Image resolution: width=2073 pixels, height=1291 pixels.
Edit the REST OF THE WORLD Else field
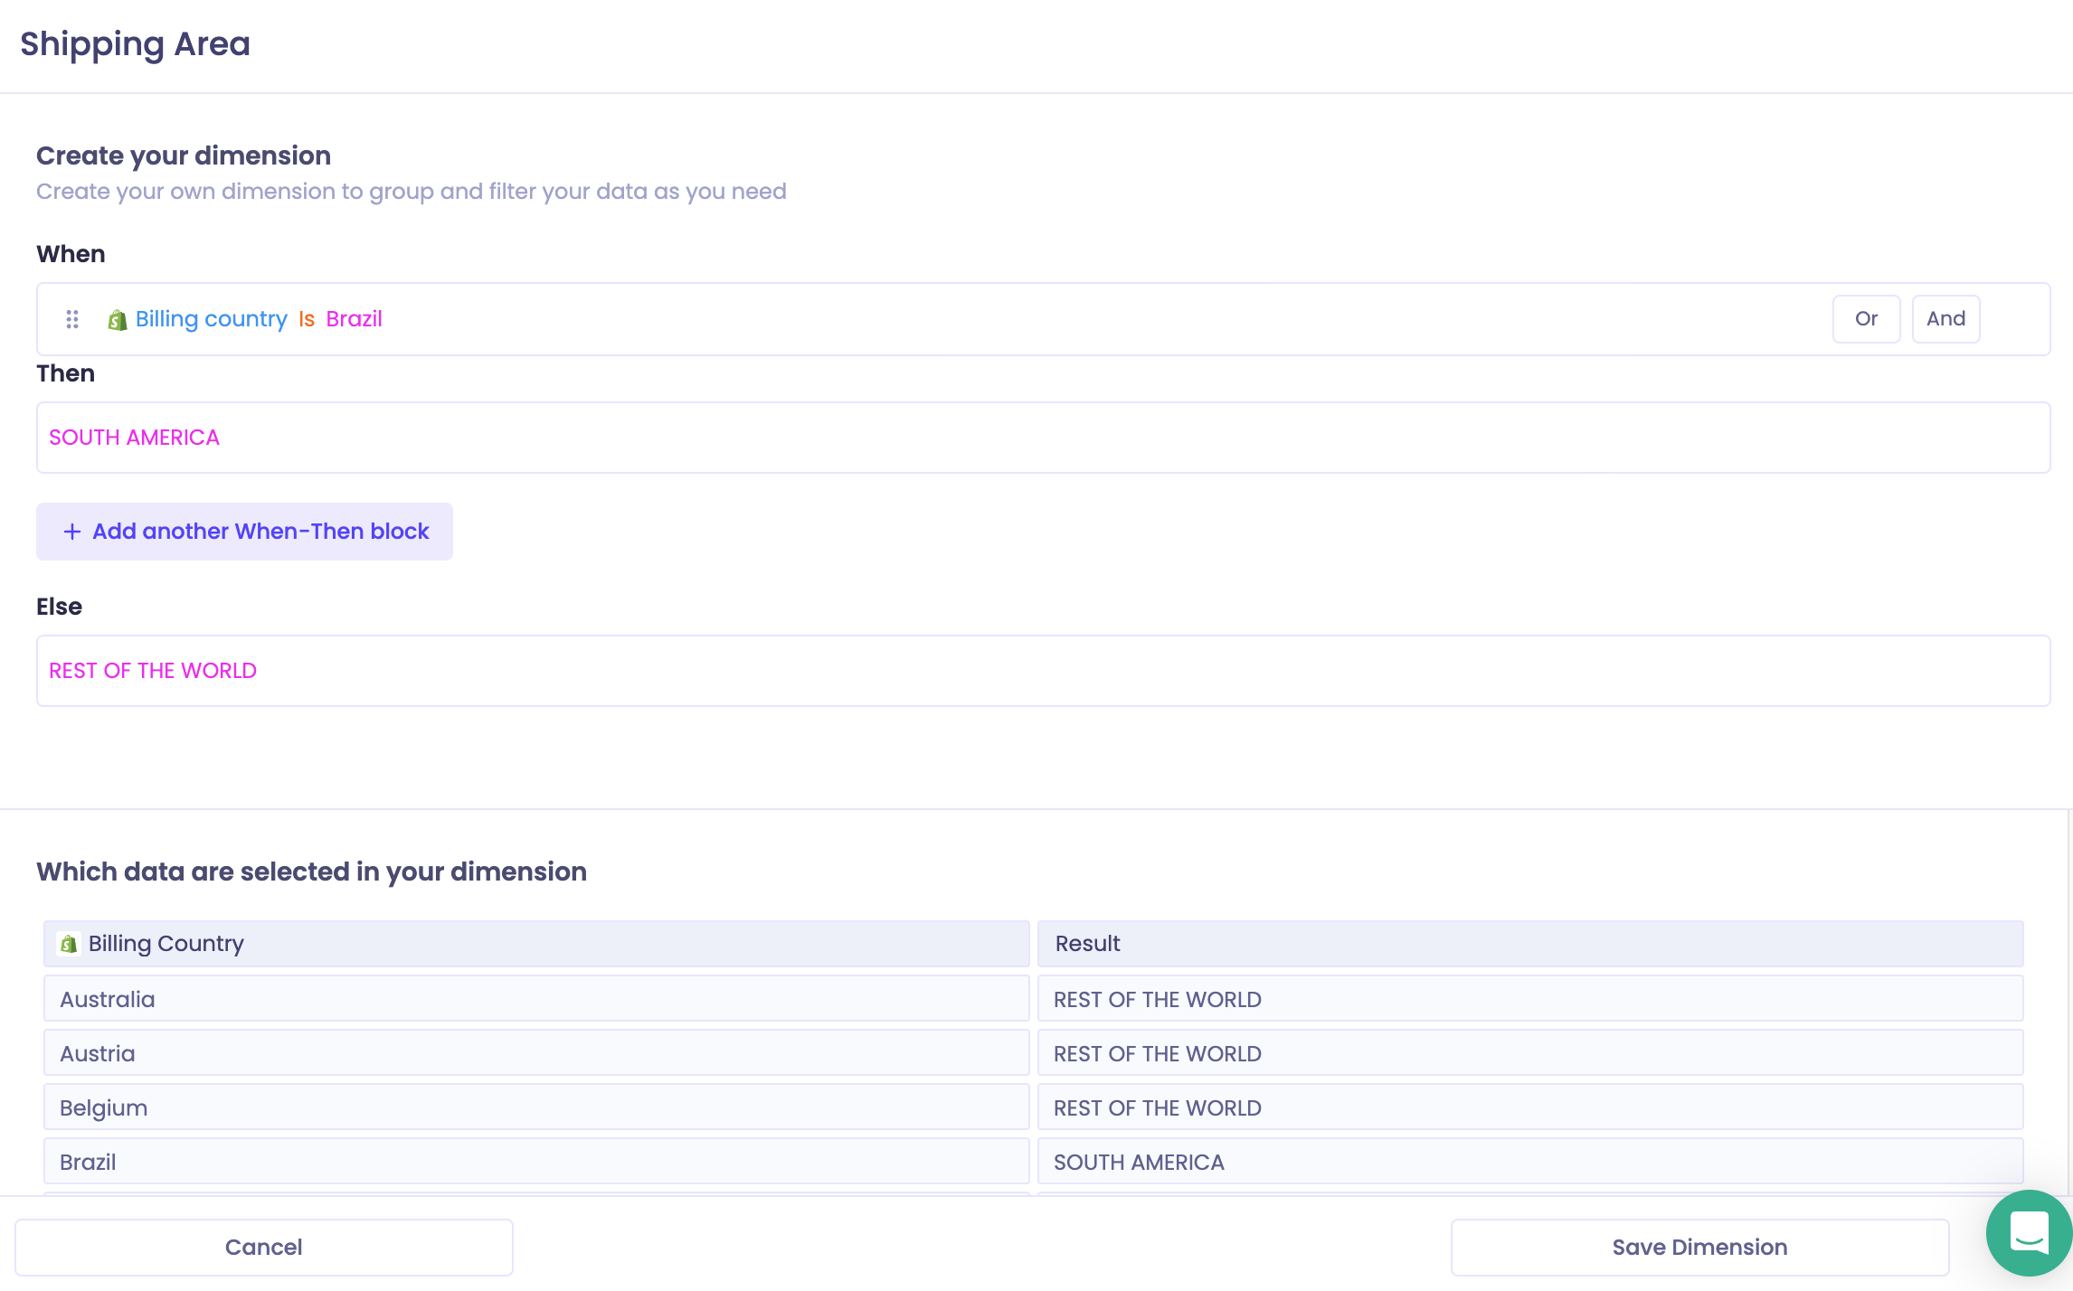click(x=1043, y=671)
